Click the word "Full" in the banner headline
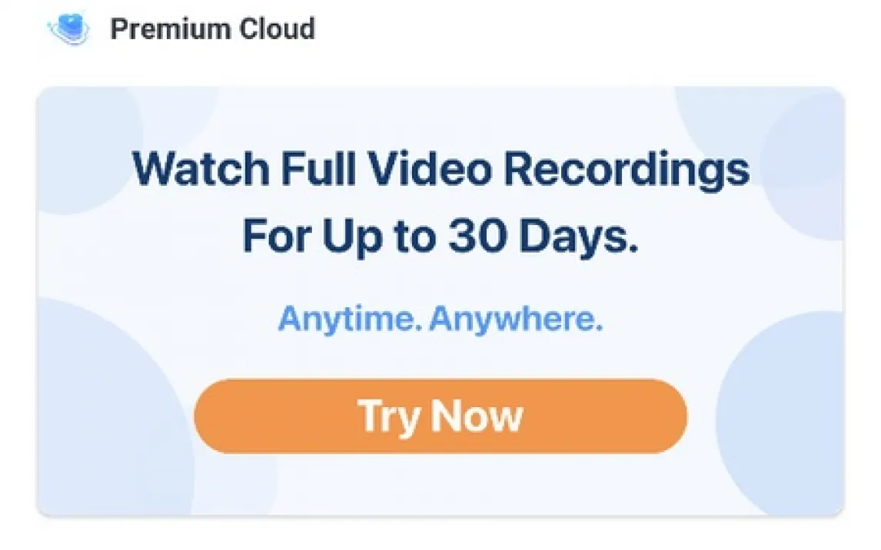 tap(318, 168)
